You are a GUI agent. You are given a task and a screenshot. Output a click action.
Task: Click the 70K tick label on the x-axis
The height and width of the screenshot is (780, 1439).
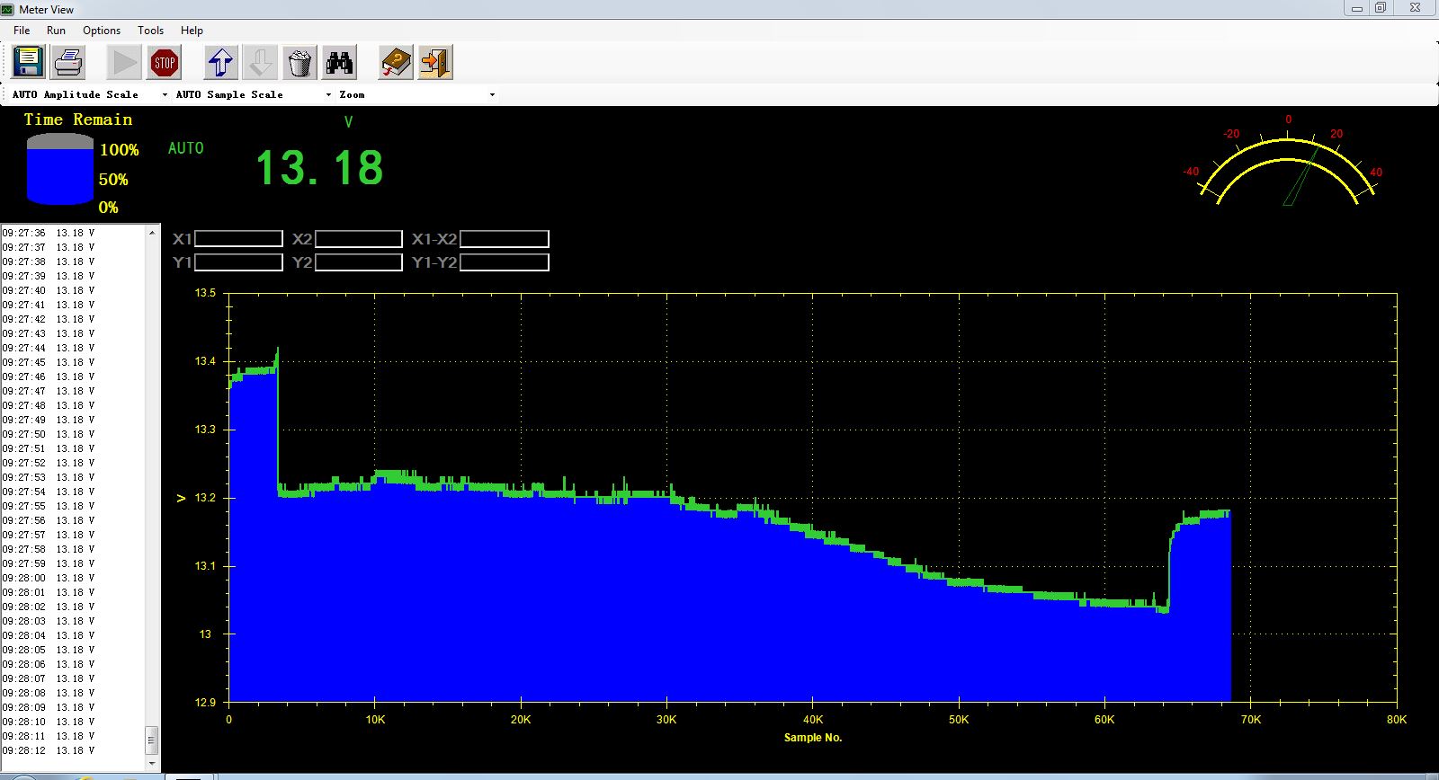pyautogui.click(x=1250, y=720)
